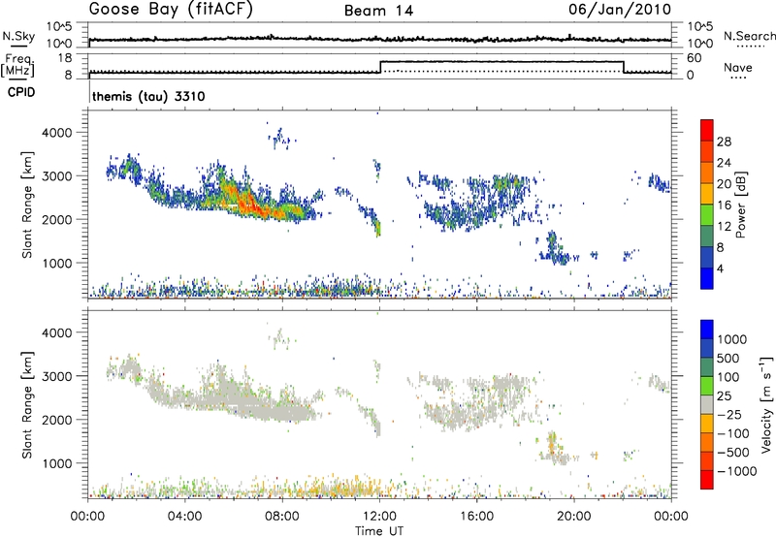
Task: Click the '-1000' tick on Velocity colorbar
Action: coord(736,471)
